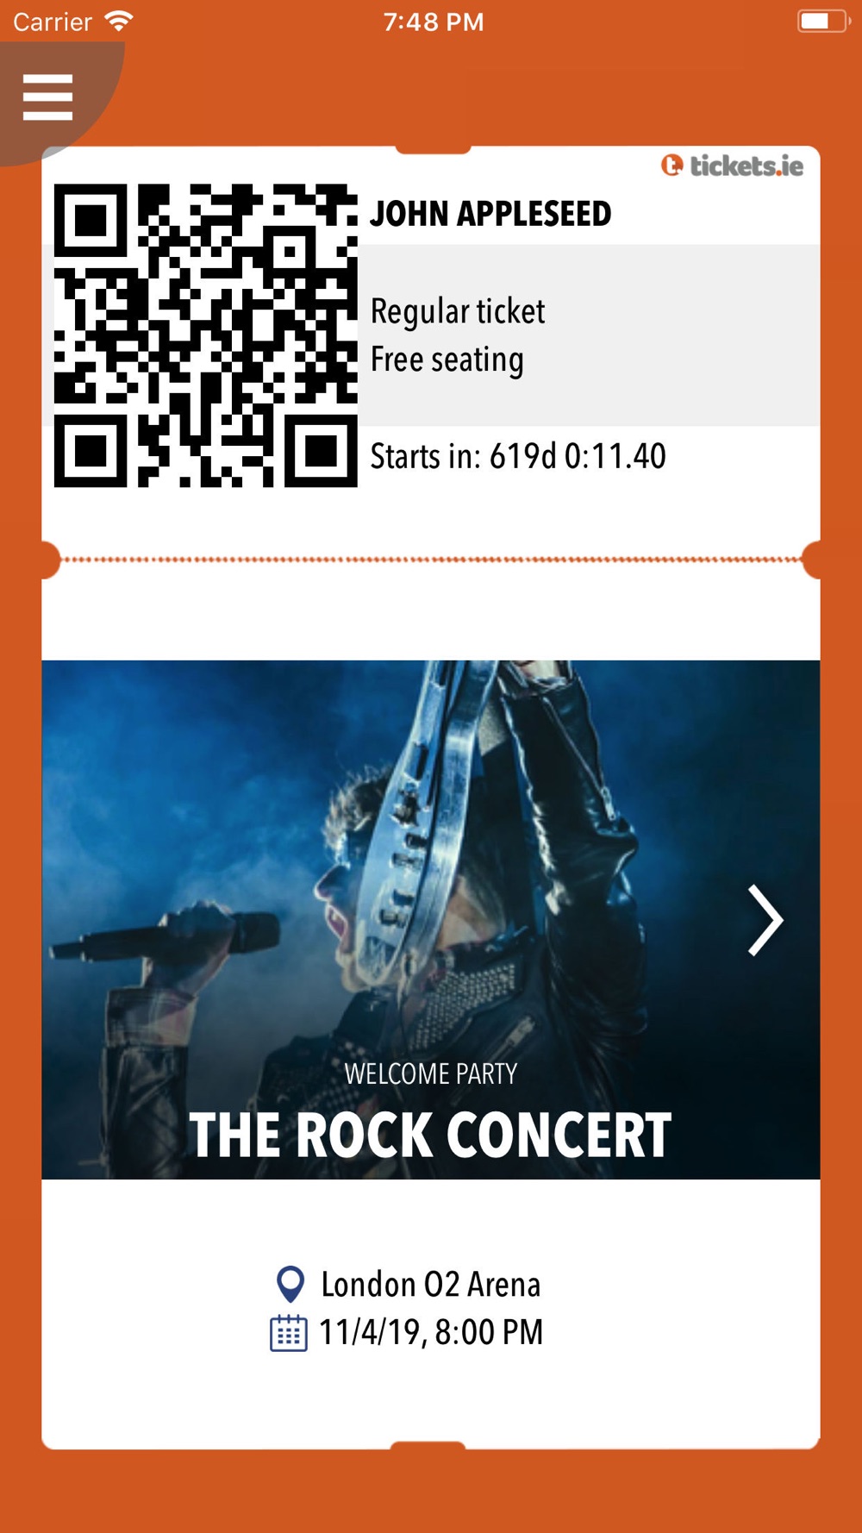
Task: Tap the location pin icon
Action: click(290, 1285)
